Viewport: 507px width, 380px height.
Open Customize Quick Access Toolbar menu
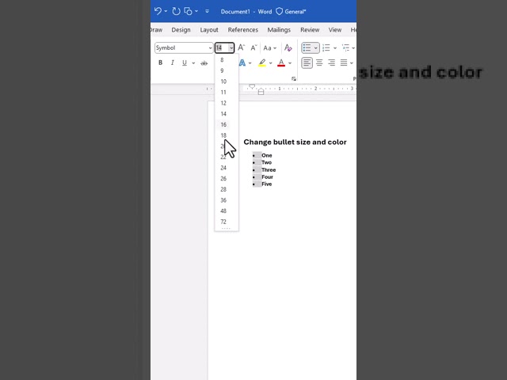click(x=207, y=11)
